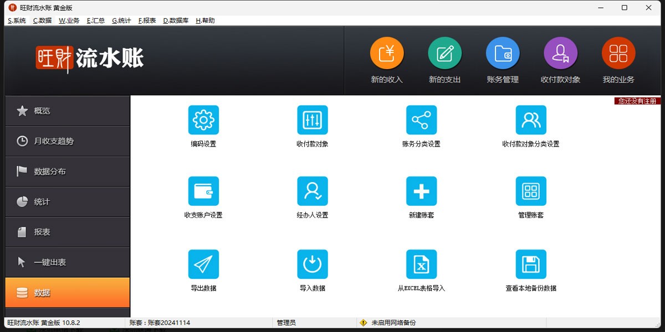Click 导入数据 download icon

pyautogui.click(x=313, y=264)
